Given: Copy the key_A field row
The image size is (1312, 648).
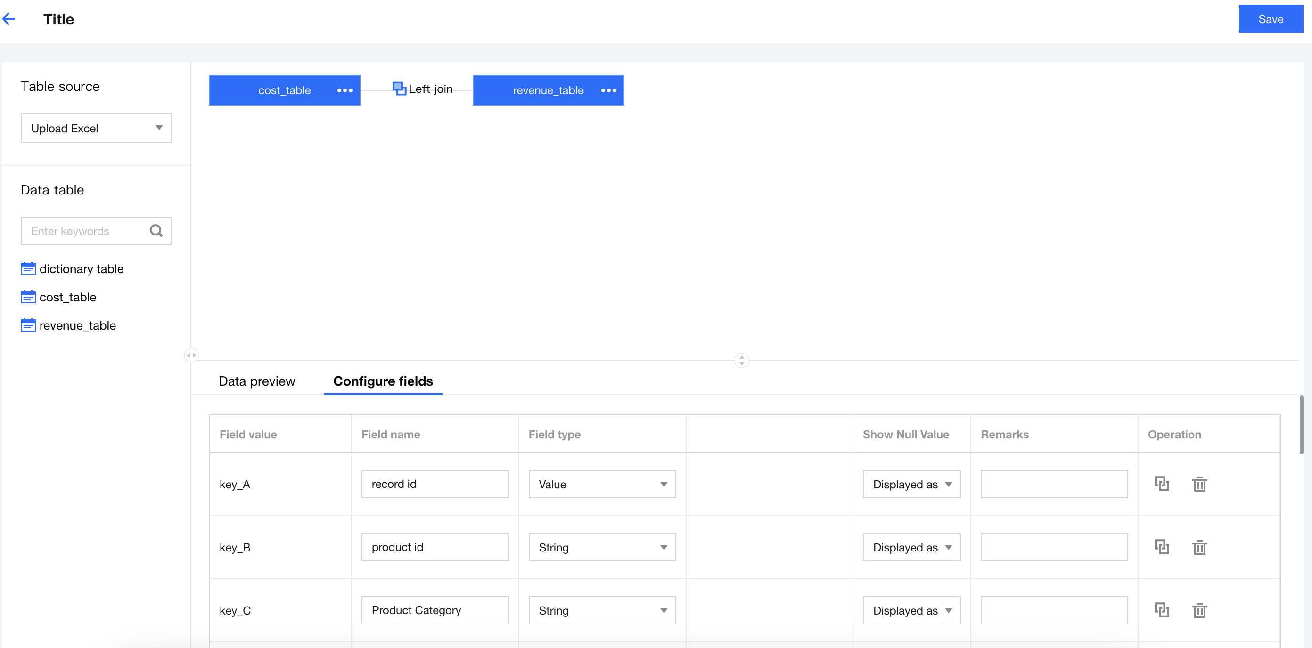Looking at the screenshot, I should click(1162, 484).
